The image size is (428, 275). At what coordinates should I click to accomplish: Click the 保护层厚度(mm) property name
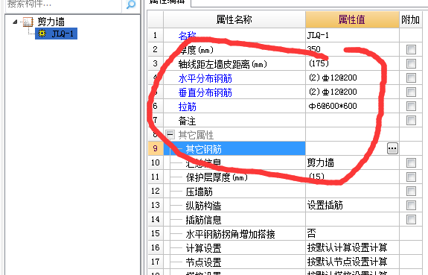tap(217, 177)
